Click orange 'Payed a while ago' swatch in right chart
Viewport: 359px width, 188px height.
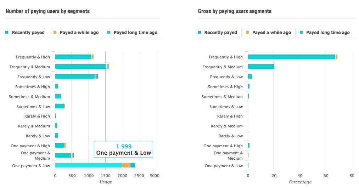click(247, 33)
